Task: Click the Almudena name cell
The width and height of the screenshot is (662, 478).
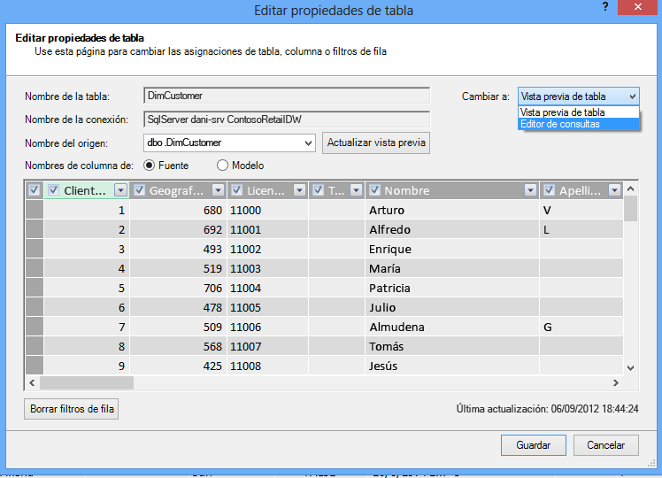Action: click(451, 327)
